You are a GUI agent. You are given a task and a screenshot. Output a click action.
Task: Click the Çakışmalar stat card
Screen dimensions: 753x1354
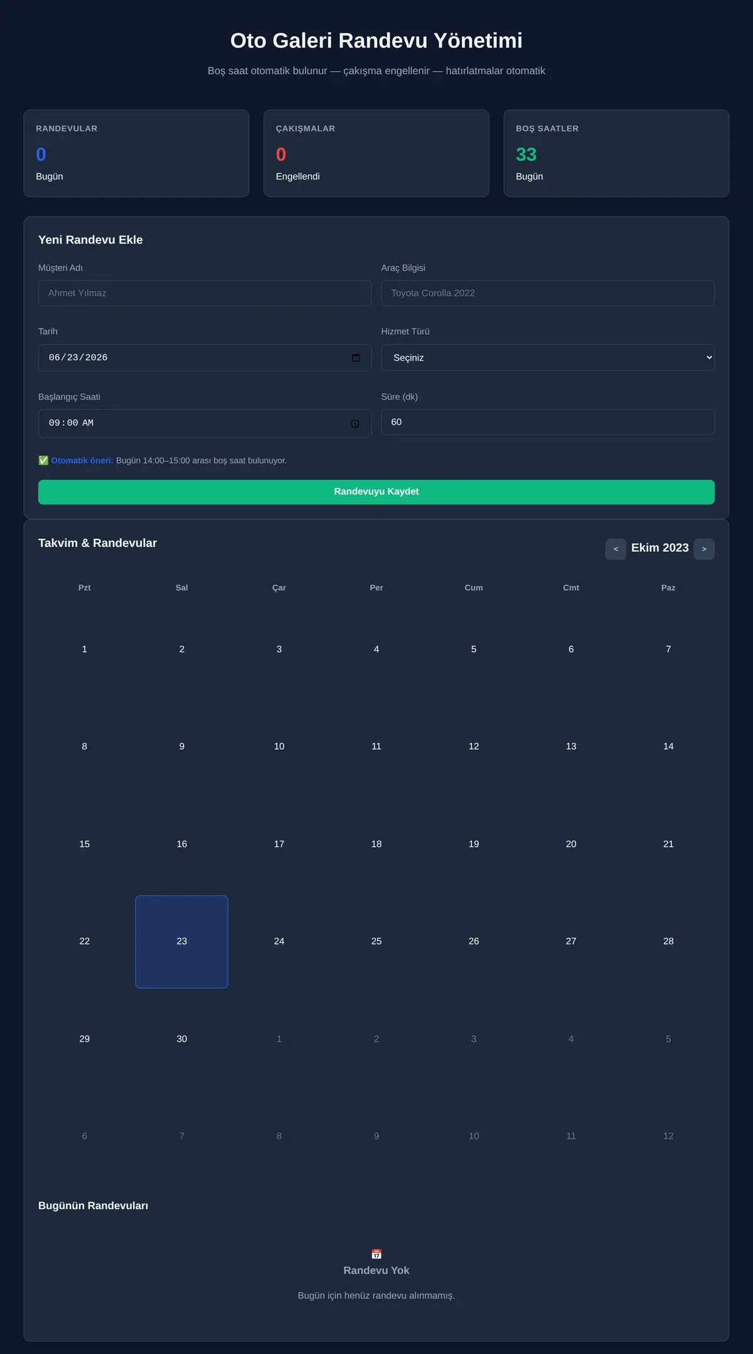(x=376, y=153)
